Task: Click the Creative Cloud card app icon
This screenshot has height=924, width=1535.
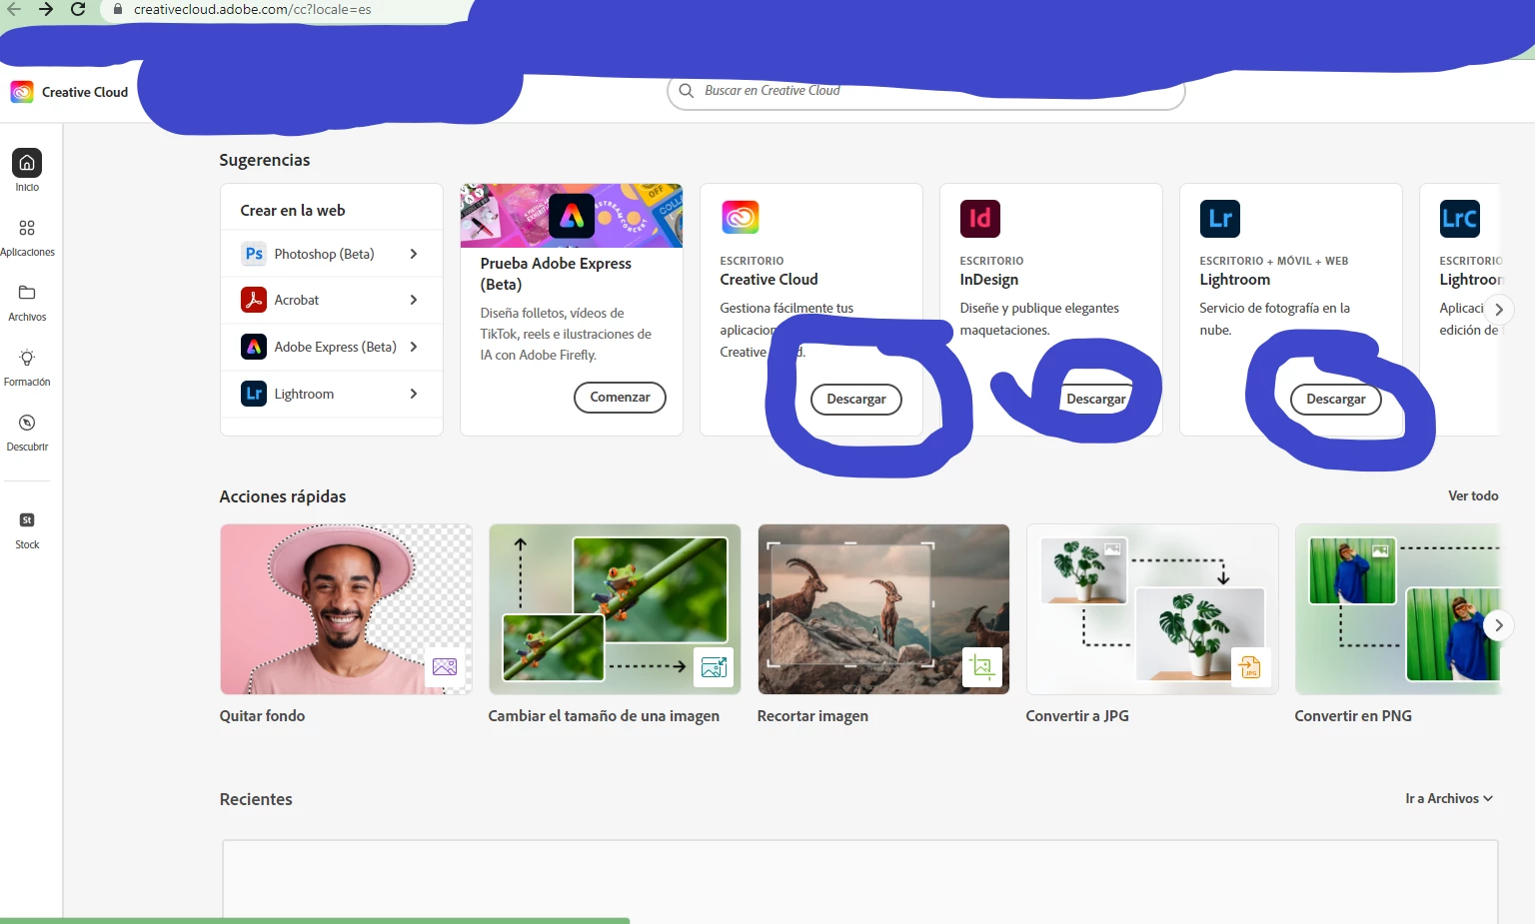Action: click(741, 218)
